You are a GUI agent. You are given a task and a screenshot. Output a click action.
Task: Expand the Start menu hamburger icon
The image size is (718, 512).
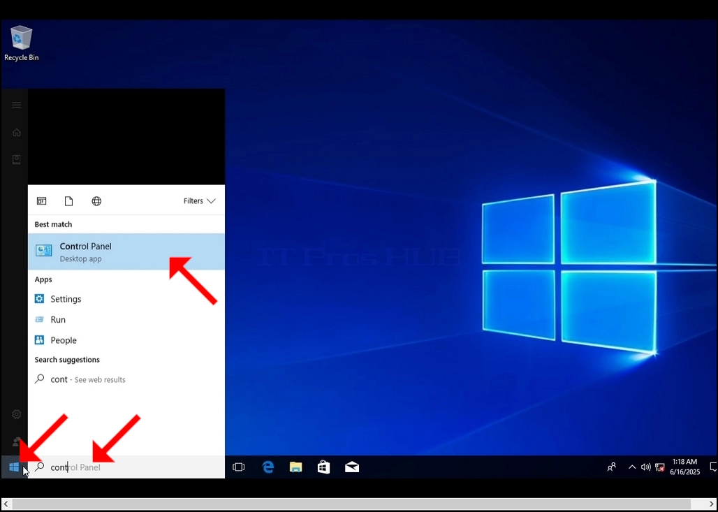tap(17, 105)
